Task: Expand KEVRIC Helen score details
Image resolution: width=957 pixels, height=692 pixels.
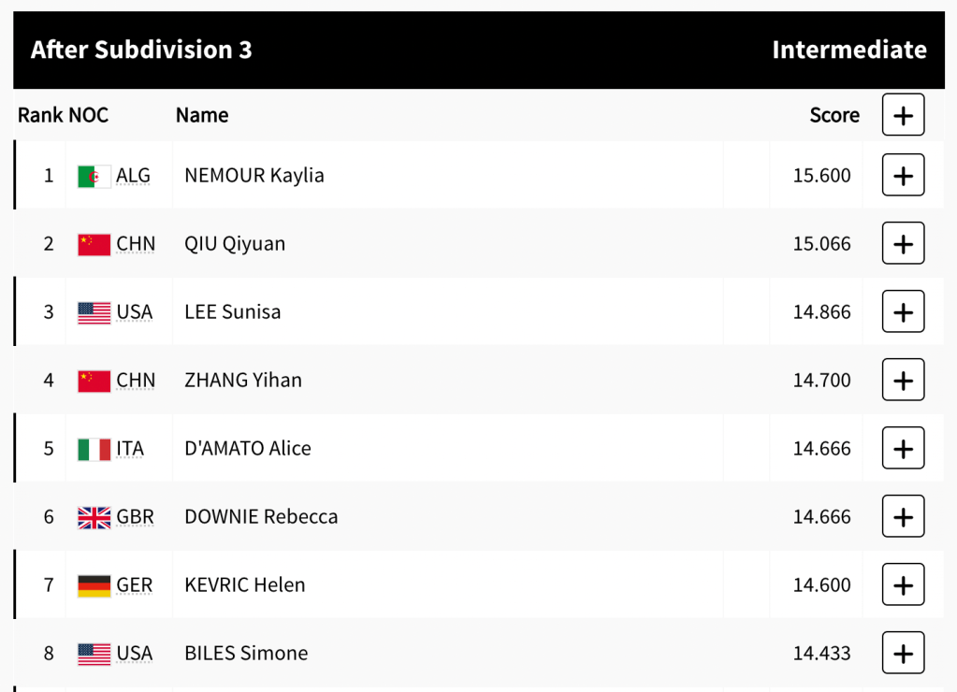Action: [x=903, y=584]
